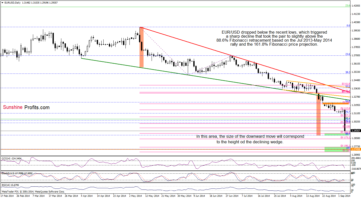The width and height of the screenshot is (361, 198).
Task: Click the small triangle icon before EURUSD,Daily
Action: [2, 2]
